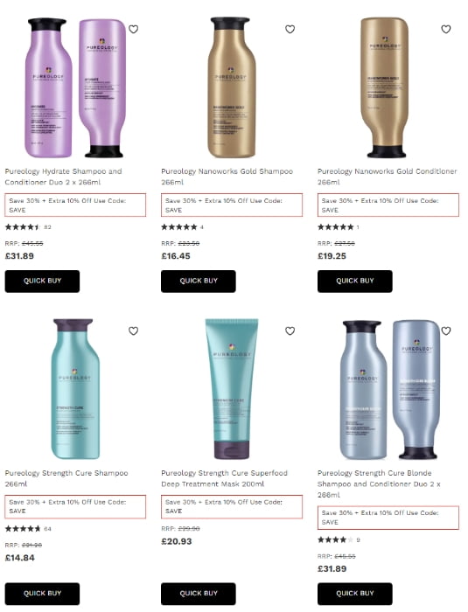Quick buy the Hydrate Shampoo and Conditioner Duo
This screenshot has width=468, height=612.
(x=42, y=281)
